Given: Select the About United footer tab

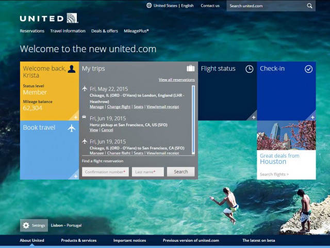Looking at the screenshot, I should (x=32, y=240).
